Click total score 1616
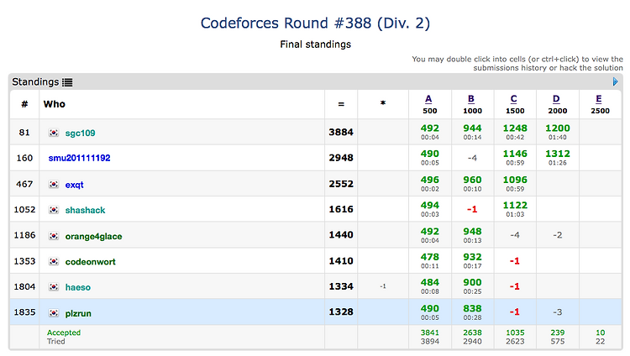630x356 pixels. coord(341,209)
